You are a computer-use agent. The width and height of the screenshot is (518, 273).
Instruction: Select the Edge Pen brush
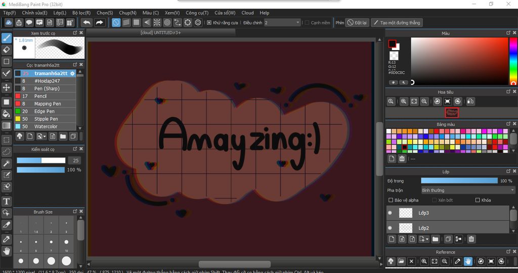tap(45, 111)
